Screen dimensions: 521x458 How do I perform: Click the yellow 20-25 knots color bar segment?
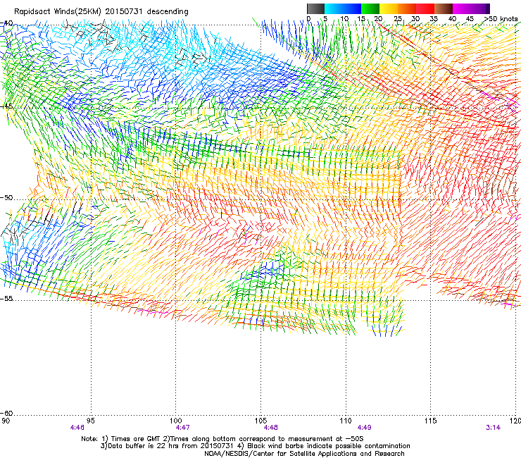[389, 8]
